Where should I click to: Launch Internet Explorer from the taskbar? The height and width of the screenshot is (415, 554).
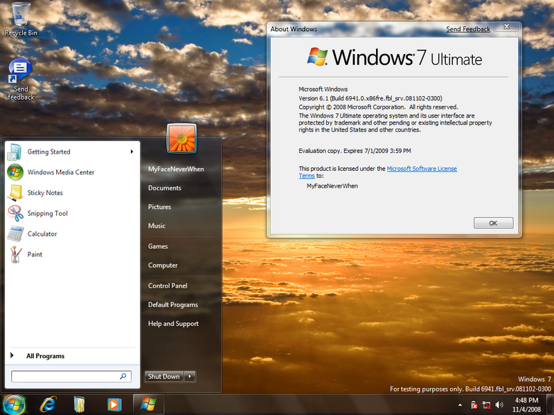[48, 403]
